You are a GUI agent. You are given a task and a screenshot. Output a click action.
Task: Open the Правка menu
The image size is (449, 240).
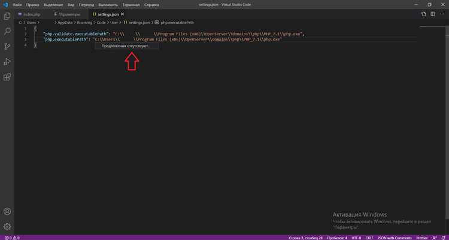point(33,5)
